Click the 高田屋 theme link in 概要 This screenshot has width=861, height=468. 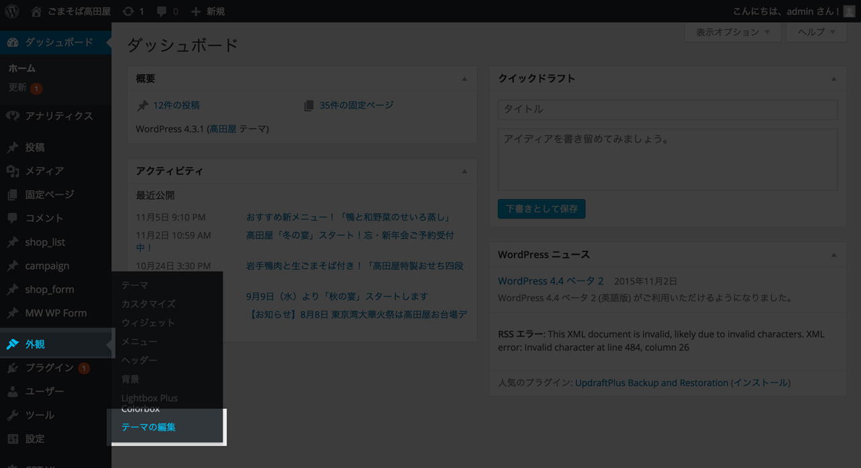click(223, 128)
